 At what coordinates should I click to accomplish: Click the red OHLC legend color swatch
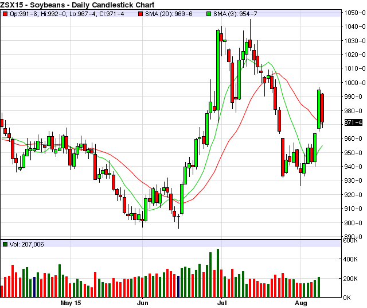(5, 14)
